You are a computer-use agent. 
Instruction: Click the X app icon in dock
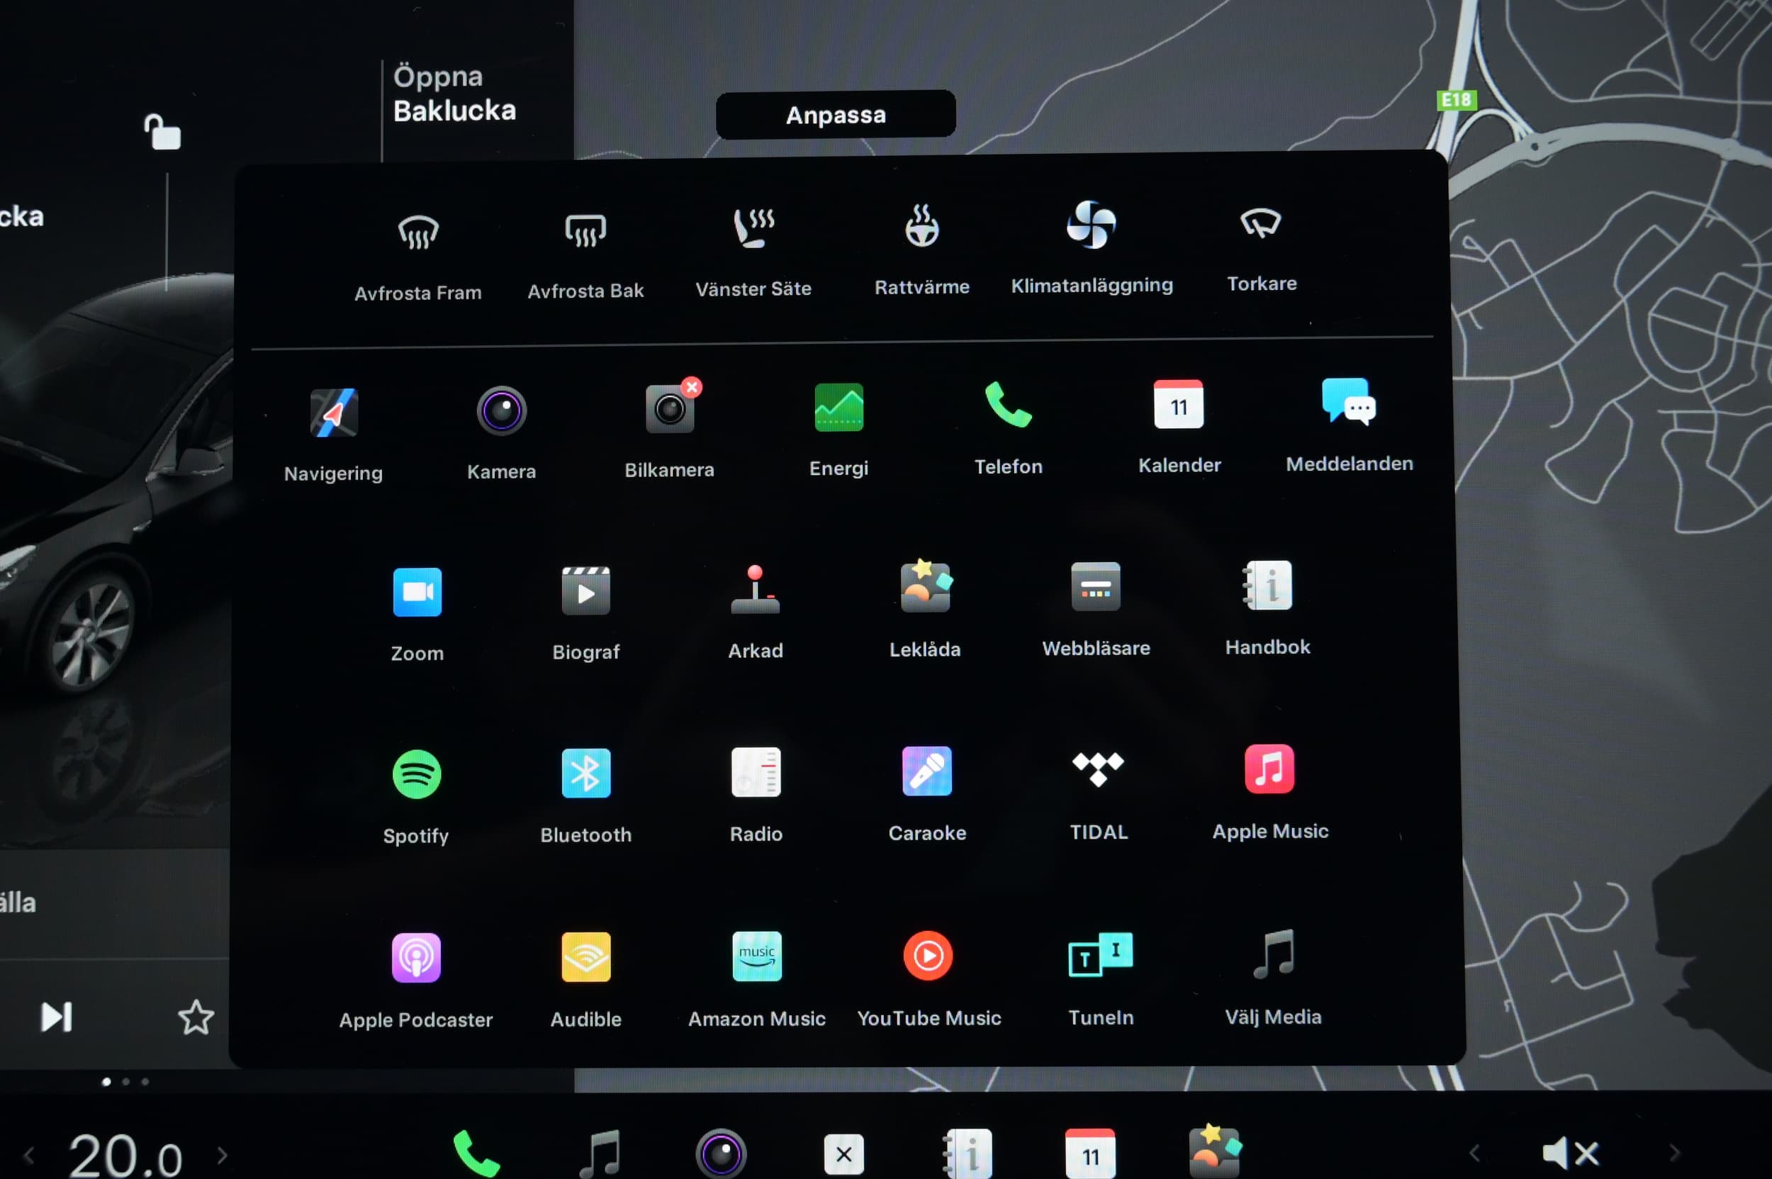843,1153
